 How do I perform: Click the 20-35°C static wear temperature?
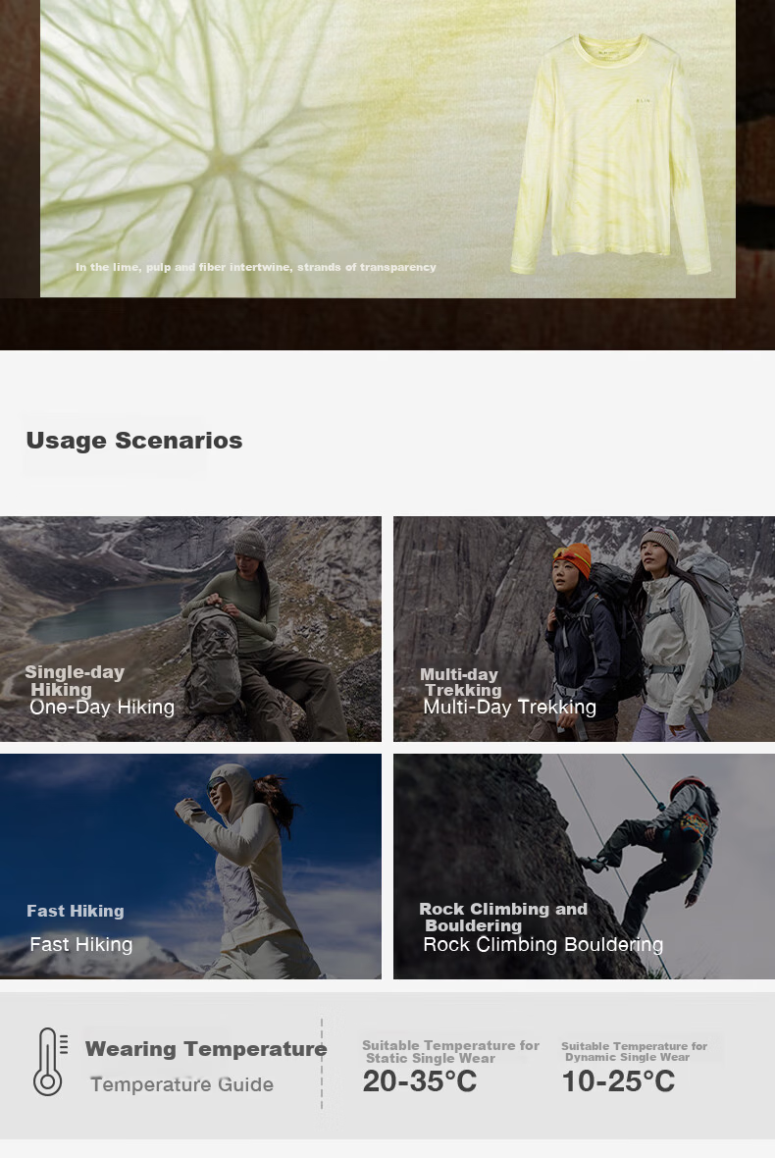pos(419,1081)
